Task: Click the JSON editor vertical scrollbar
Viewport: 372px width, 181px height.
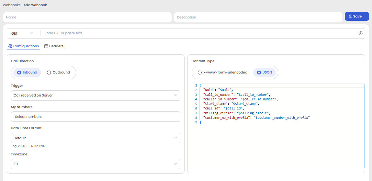Action: click(x=365, y=126)
